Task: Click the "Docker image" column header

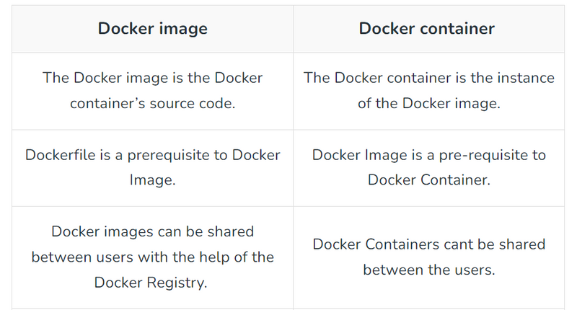Action: coord(152,29)
